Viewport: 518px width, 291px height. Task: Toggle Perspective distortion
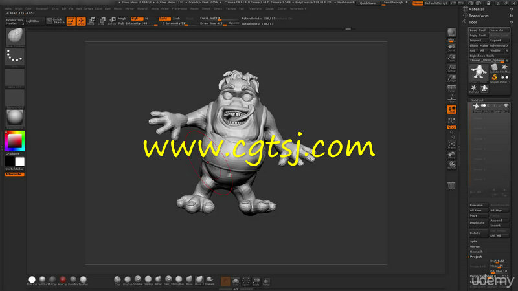coord(451,89)
